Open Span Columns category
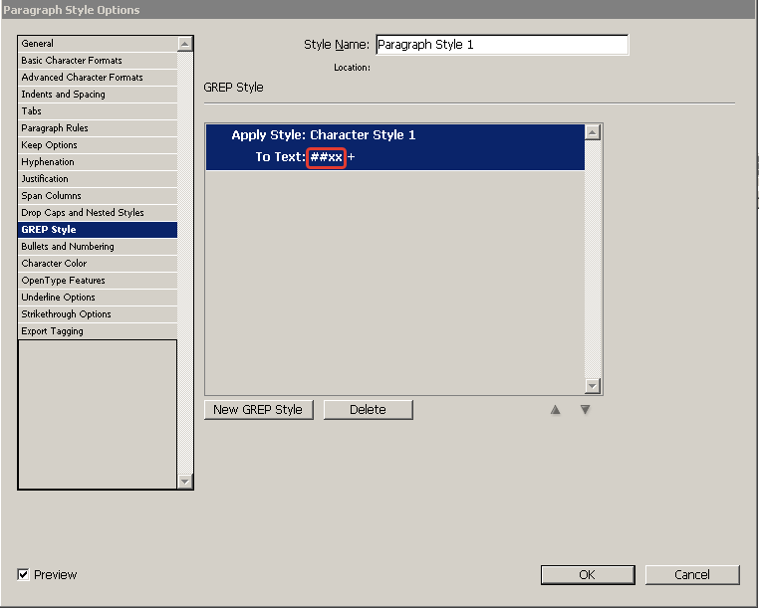The image size is (759, 608). coord(98,196)
